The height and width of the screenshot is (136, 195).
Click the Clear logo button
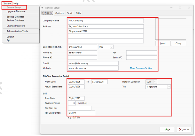tap(178, 43)
